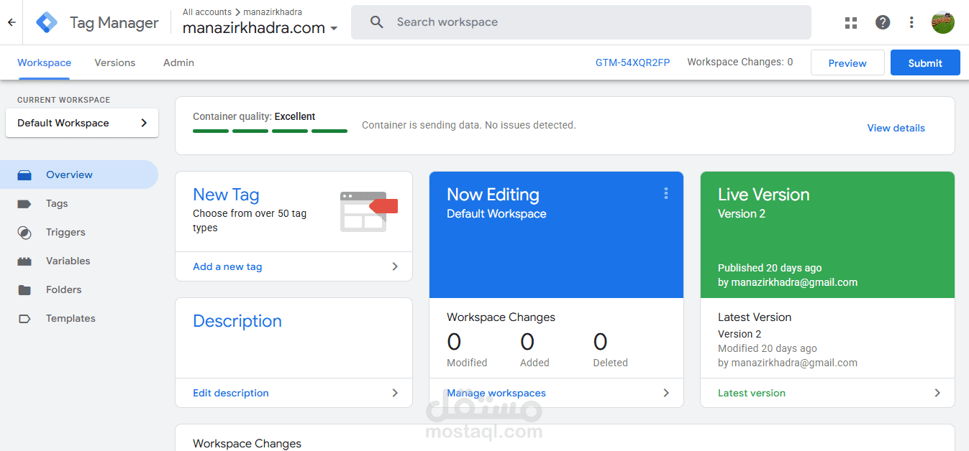Click the chevron beside Latest version

point(937,393)
